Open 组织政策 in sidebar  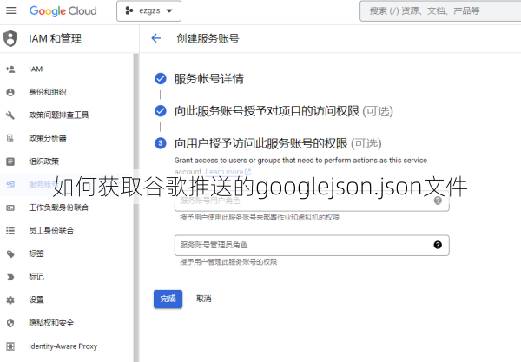point(44,161)
